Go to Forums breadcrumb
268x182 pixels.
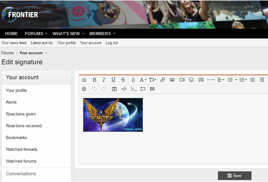8,53
